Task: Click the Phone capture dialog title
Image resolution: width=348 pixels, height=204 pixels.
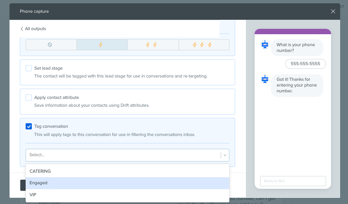Action: click(34, 11)
